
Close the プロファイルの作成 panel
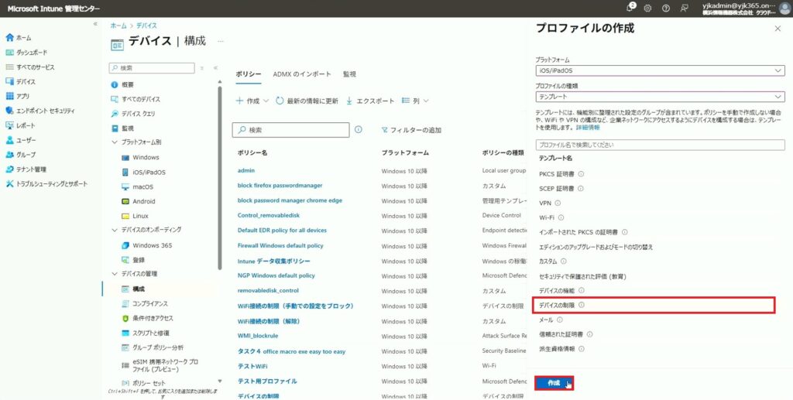(778, 29)
